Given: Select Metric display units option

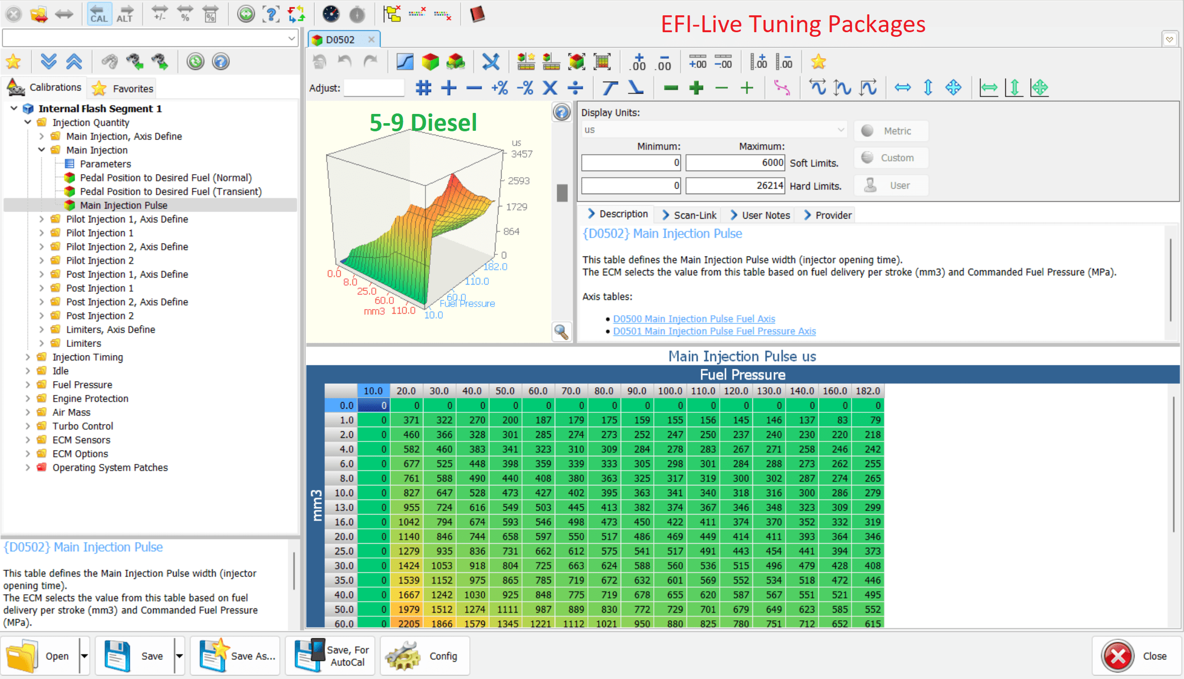Looking at the screenshot, I should point(891,131).
